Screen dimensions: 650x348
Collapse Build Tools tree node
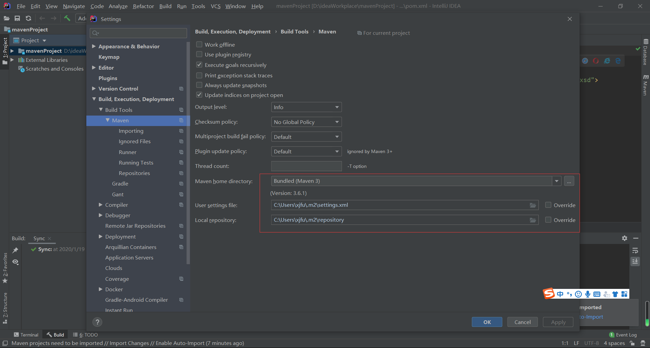pyautogui.click(x=101, y=110)
